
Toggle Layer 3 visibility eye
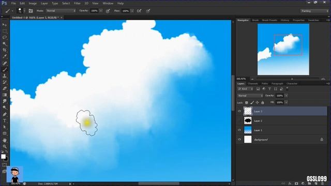(x=239, y=111)
